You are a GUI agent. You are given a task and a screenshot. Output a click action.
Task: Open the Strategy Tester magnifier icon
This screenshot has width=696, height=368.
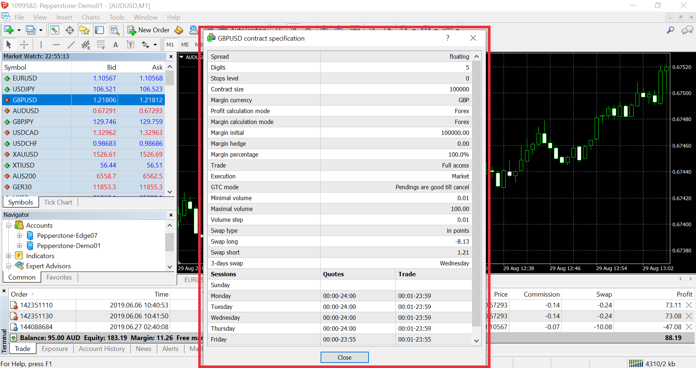[x=114, y=30]
